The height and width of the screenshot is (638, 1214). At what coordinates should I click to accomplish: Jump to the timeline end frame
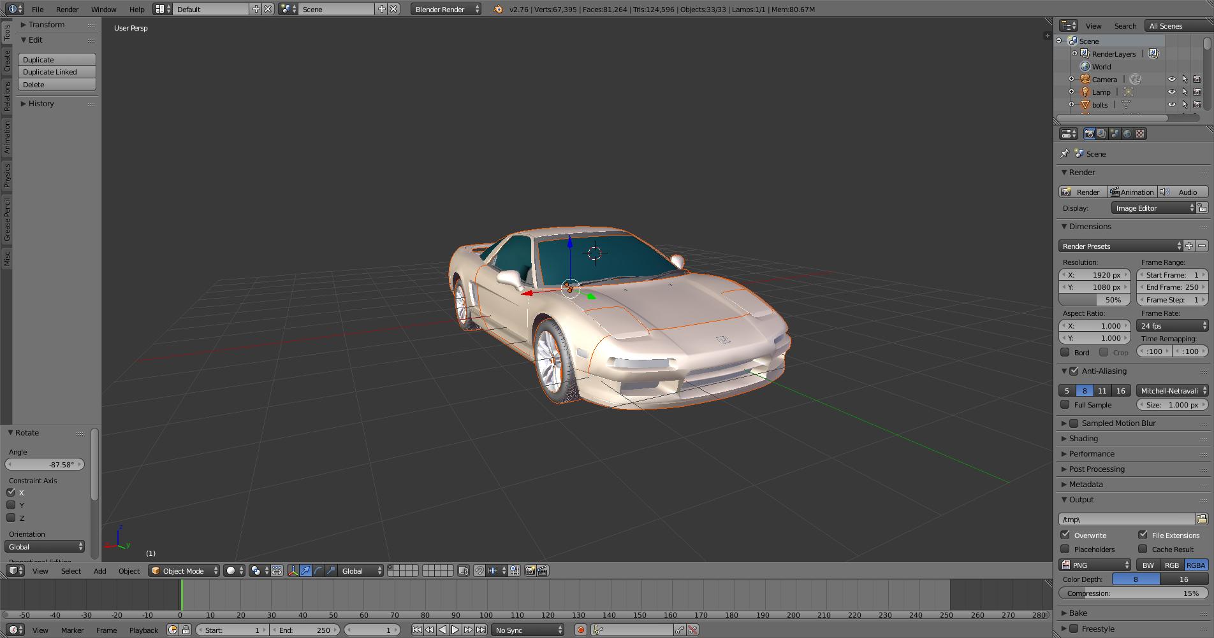coord(481,630)
